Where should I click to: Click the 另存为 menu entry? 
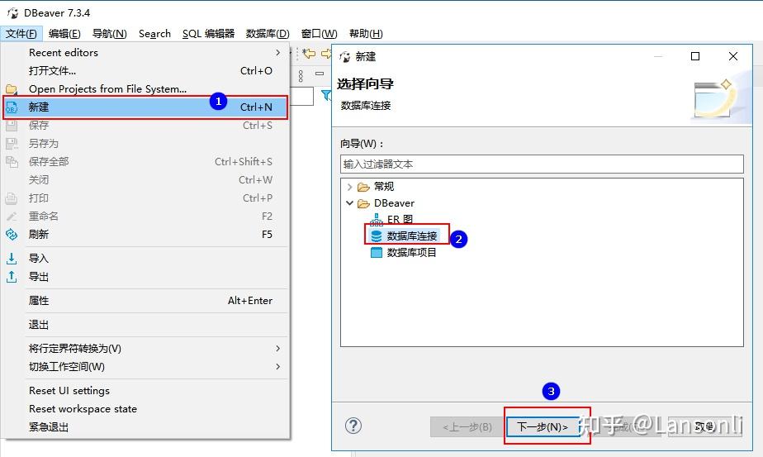coord(145,143)
